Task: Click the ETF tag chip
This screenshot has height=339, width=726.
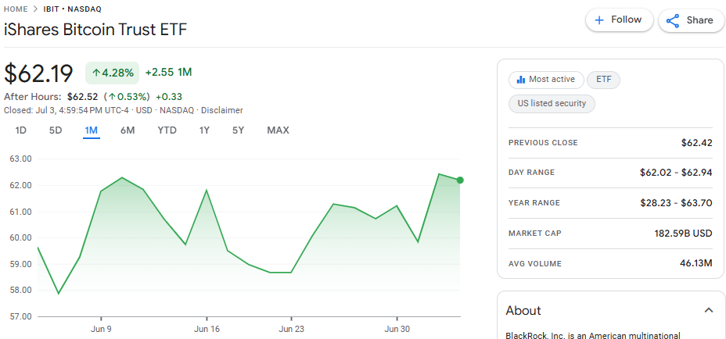Action: 603,80
